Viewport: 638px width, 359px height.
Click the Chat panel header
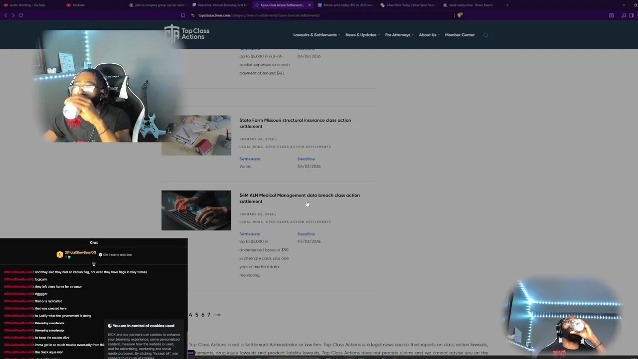94,242
